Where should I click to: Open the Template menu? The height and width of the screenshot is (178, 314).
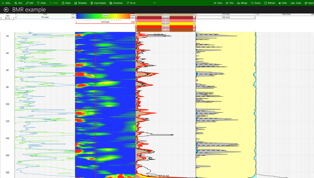click(80, 3)
